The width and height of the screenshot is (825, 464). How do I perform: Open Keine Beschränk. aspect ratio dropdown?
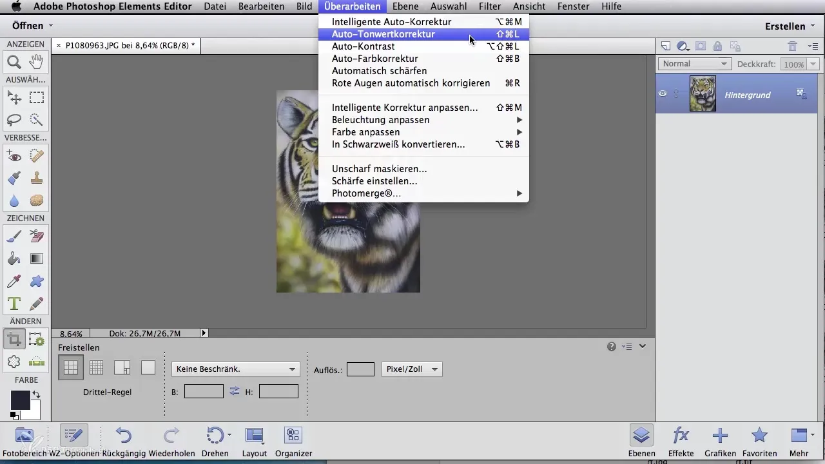point(236,369)
